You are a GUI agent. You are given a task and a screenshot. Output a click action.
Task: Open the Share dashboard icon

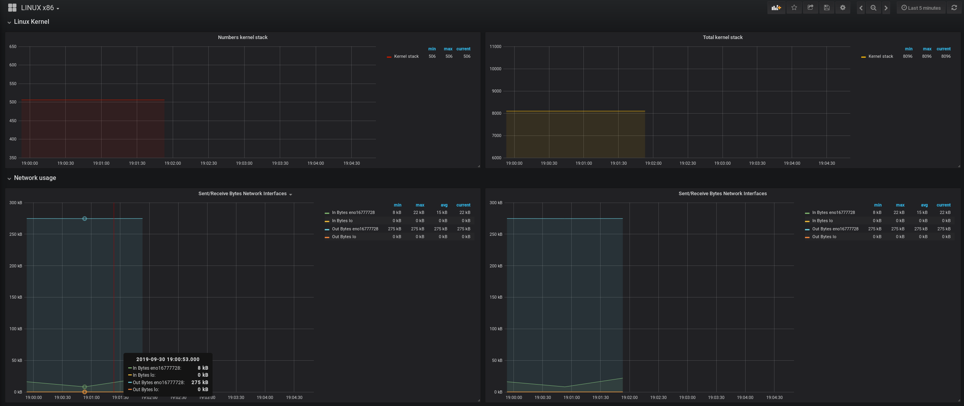pyautogui.click(x=810, y=8)
